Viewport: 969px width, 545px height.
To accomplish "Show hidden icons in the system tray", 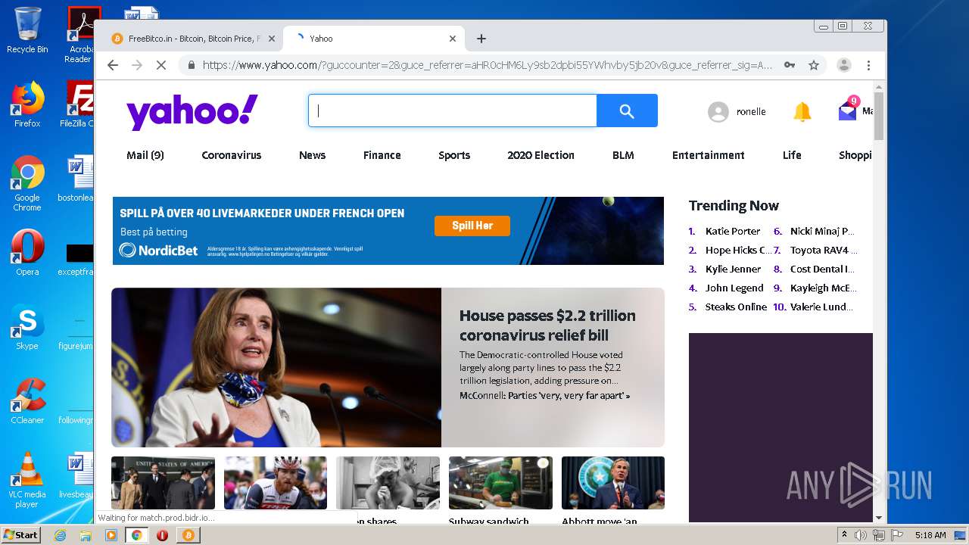I will pos(844,535).
